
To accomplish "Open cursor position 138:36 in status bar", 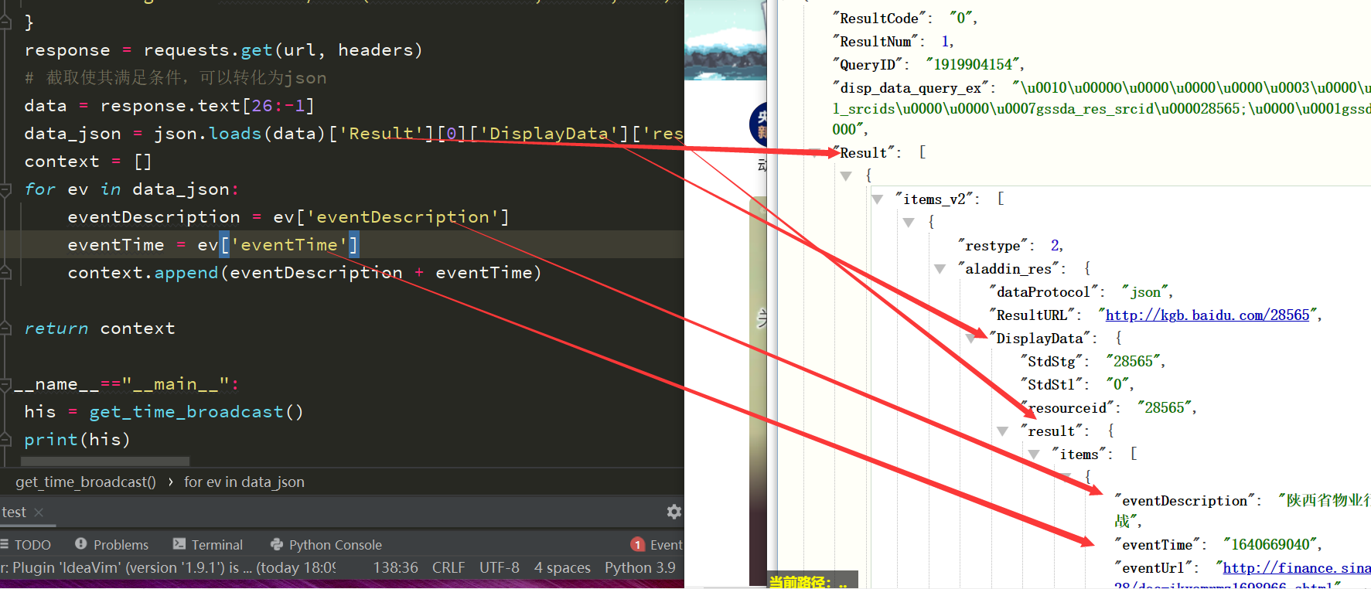I will [395, 568].
